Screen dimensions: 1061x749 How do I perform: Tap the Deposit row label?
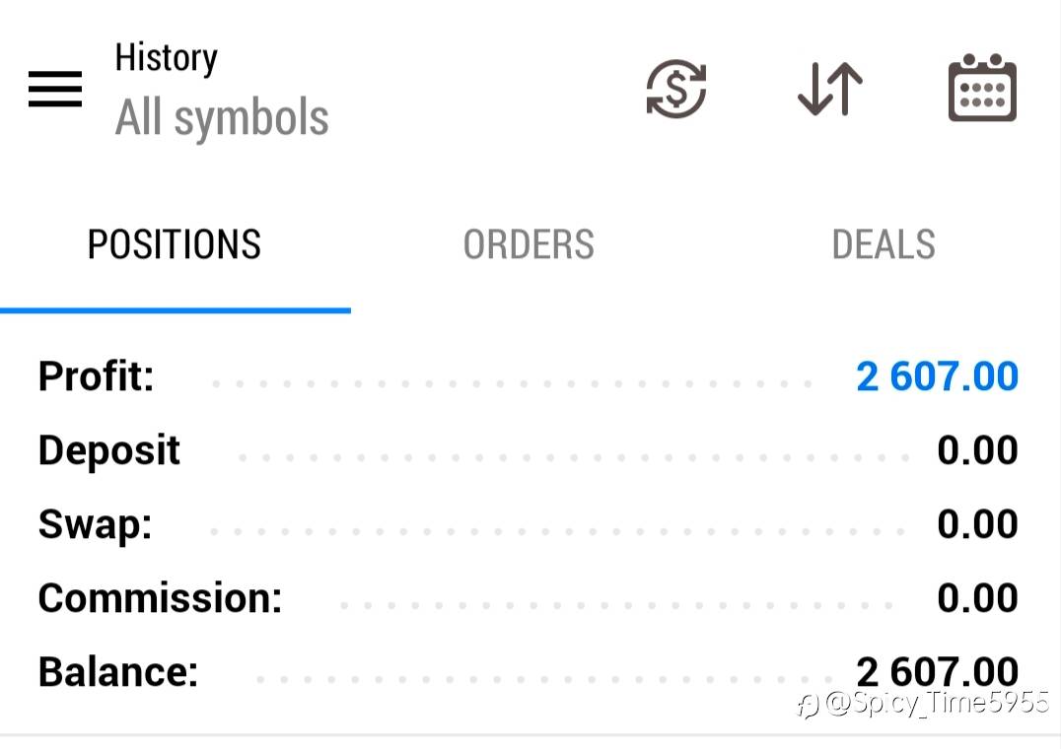pyautogui.click(x=108, y=451)
